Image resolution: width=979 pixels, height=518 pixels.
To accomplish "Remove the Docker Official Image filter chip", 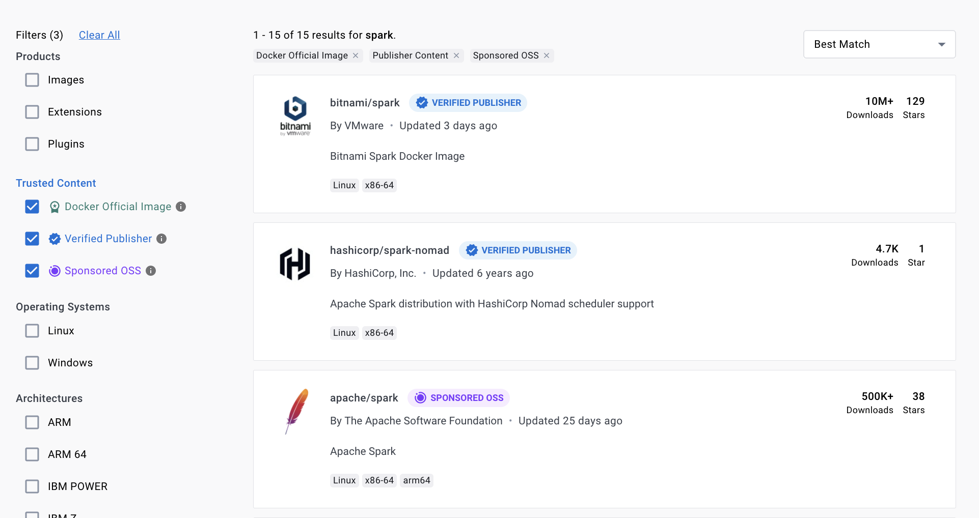I will (356, 55).
